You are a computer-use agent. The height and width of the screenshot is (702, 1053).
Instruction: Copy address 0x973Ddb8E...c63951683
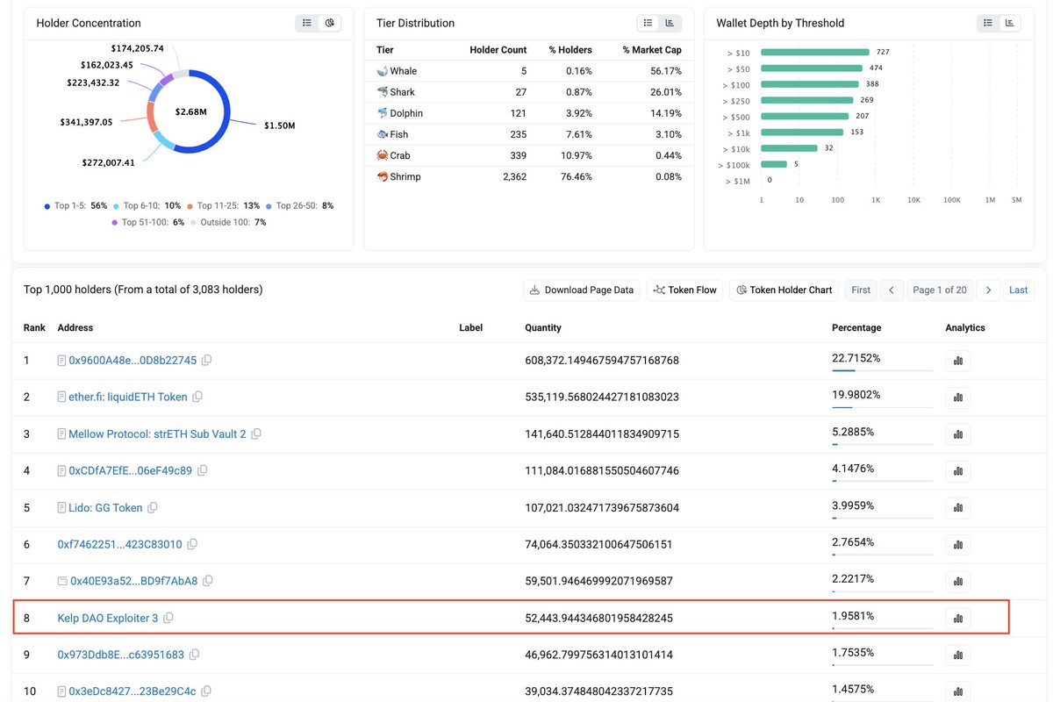(195, 655)
